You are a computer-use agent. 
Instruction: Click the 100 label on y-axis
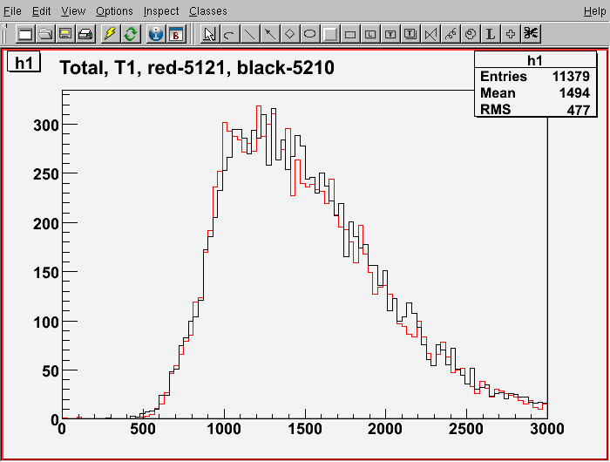pos(46,323)
